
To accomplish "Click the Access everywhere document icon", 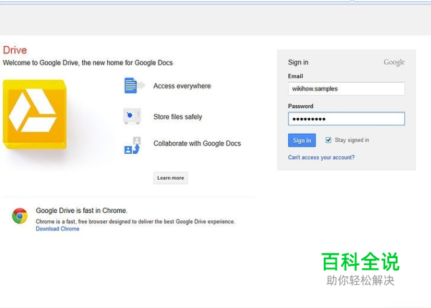I will click(134, 86).
